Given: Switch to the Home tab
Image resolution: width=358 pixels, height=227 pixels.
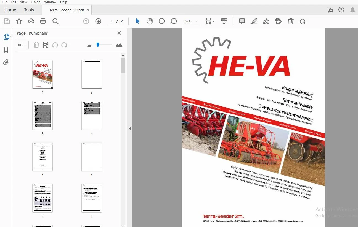Looking at the screenshot, I should pyautogui.click(x=10, y=10).
